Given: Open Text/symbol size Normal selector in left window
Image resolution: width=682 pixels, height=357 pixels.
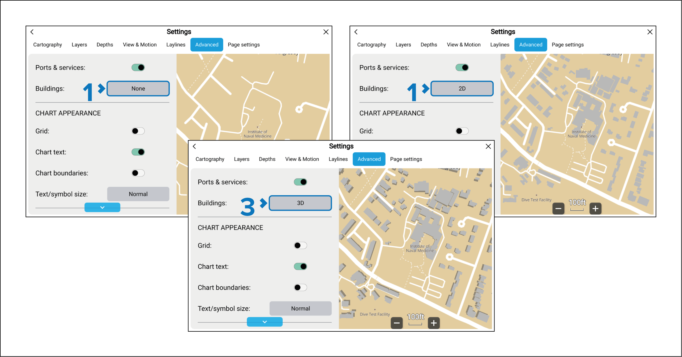Looking at the screenshot, I should [x=138, y=194].
